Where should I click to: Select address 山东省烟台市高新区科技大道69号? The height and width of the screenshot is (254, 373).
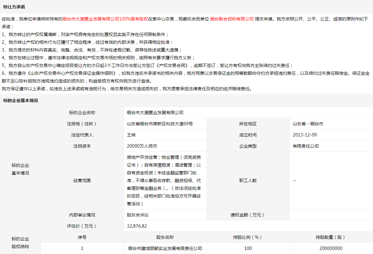coord(160,124)
